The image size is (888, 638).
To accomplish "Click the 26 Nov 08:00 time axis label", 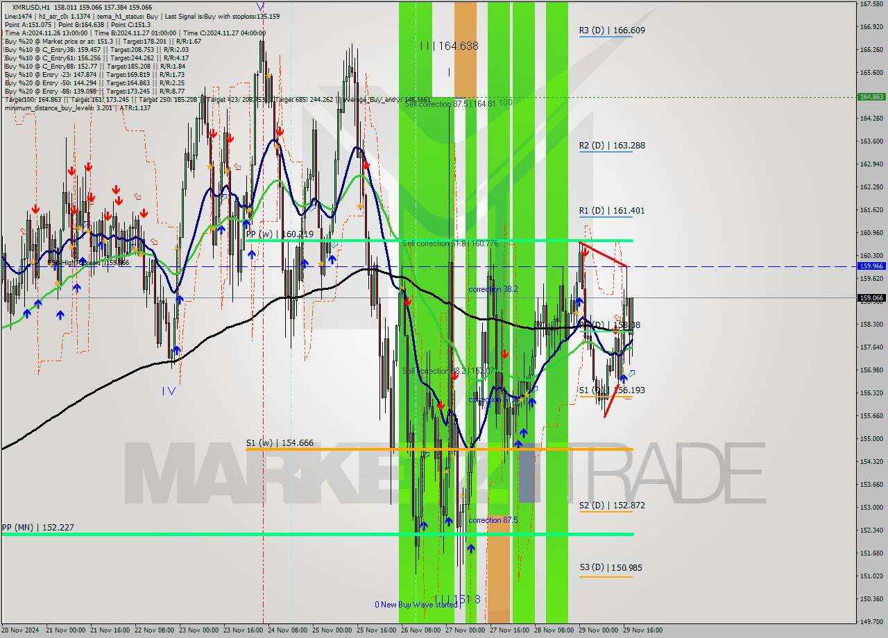I will coord(420,630).
